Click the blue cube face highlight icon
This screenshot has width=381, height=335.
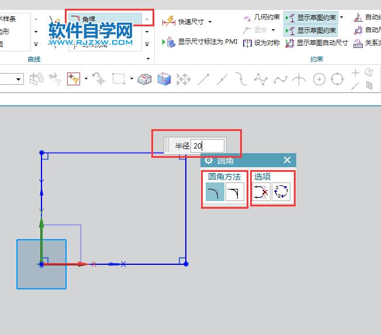point(164,79)
